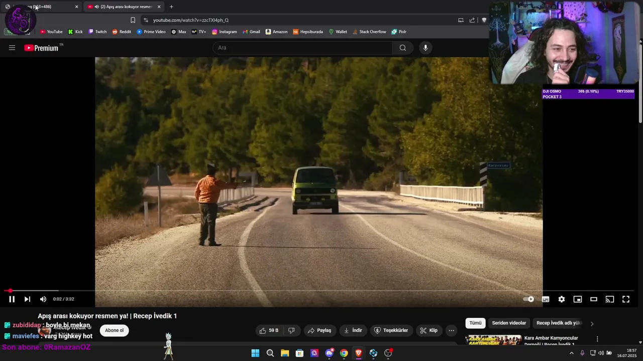Create a clip with Klip button

click(428, 330)
